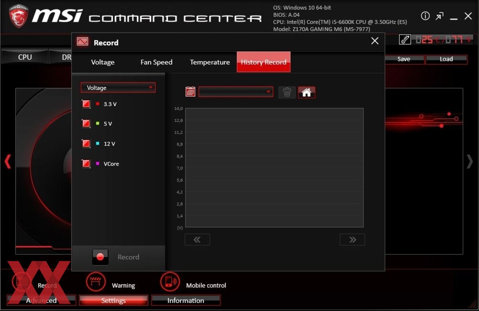Screen dimensions: 479x311
Task: Open the CPU tab in main window
Action: pyautogui.click(x=25, y=57)
